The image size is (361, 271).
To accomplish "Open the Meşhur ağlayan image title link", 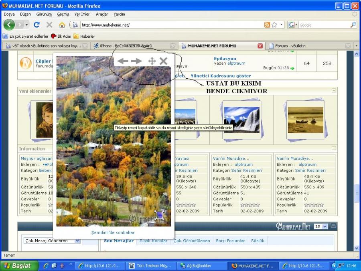I will click(37, 158).
